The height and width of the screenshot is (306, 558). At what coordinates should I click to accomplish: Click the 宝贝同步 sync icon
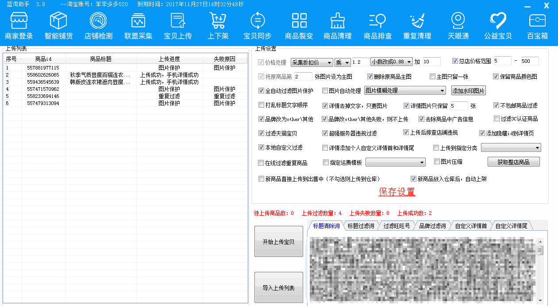click(x=257, y=21)
